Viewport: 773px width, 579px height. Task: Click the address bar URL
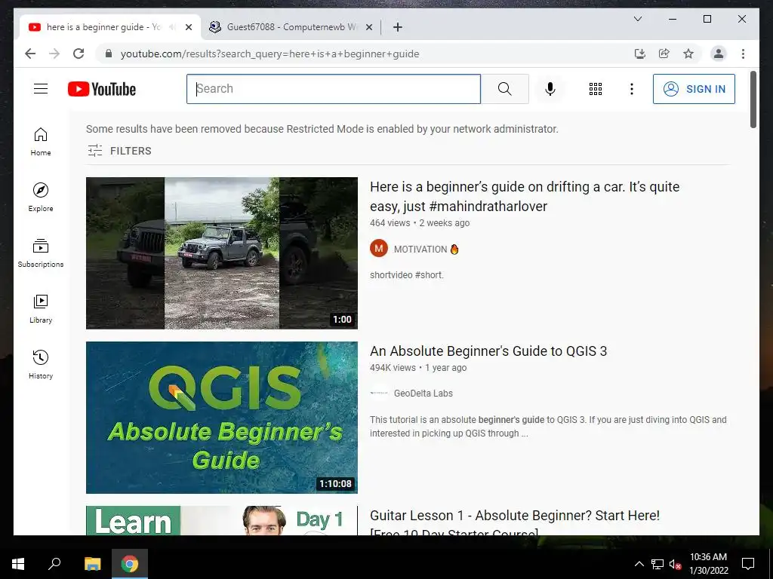269,54
